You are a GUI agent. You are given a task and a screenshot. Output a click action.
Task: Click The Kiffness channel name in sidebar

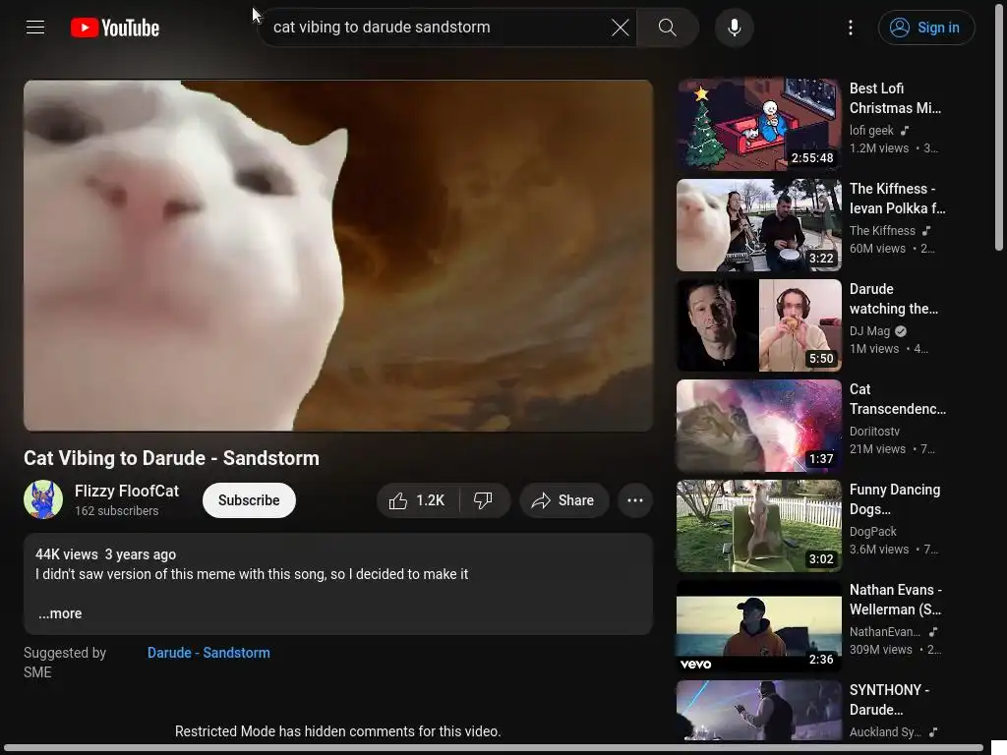click(882, 230)
